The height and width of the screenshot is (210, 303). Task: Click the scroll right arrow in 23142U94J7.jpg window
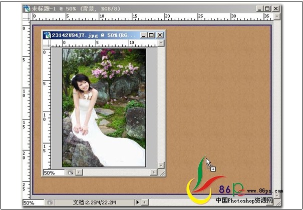(x=154, y=172)
